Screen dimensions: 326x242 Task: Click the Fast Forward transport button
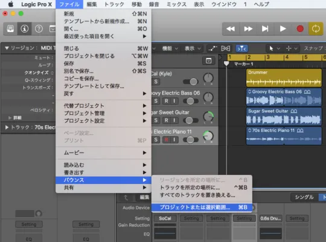[x=248, y=29]
